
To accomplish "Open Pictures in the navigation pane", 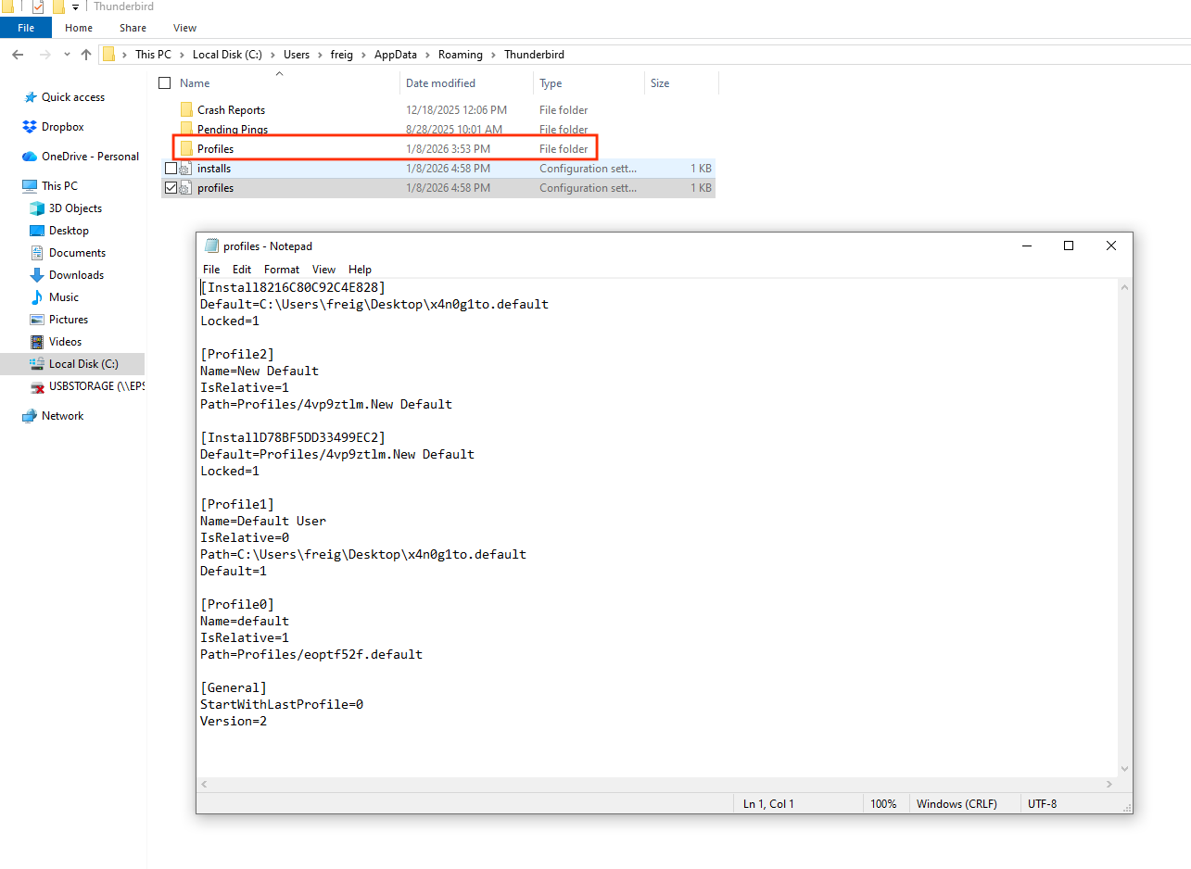I will [x=69, y=320].
